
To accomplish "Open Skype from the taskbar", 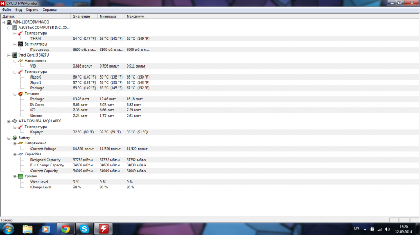I will [x=85, y=229].
